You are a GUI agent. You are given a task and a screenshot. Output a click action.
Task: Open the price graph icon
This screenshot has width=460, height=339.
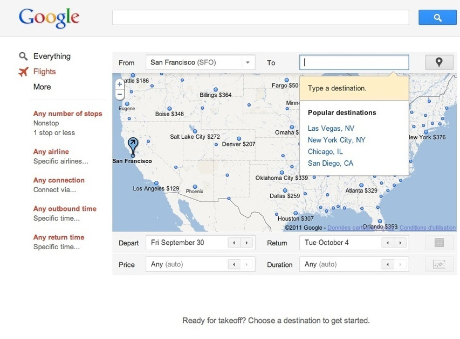[439, 264]
